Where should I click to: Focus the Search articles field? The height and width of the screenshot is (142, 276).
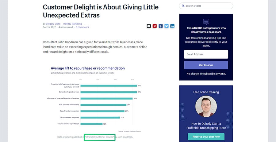[x=206, y=6]
